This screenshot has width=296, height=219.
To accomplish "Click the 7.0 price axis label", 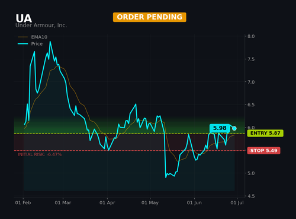I will pyautogui.click(x=251, y=82).
